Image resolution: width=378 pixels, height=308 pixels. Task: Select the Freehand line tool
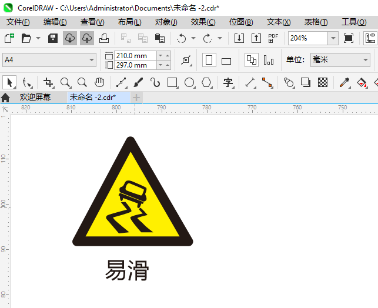122,83
